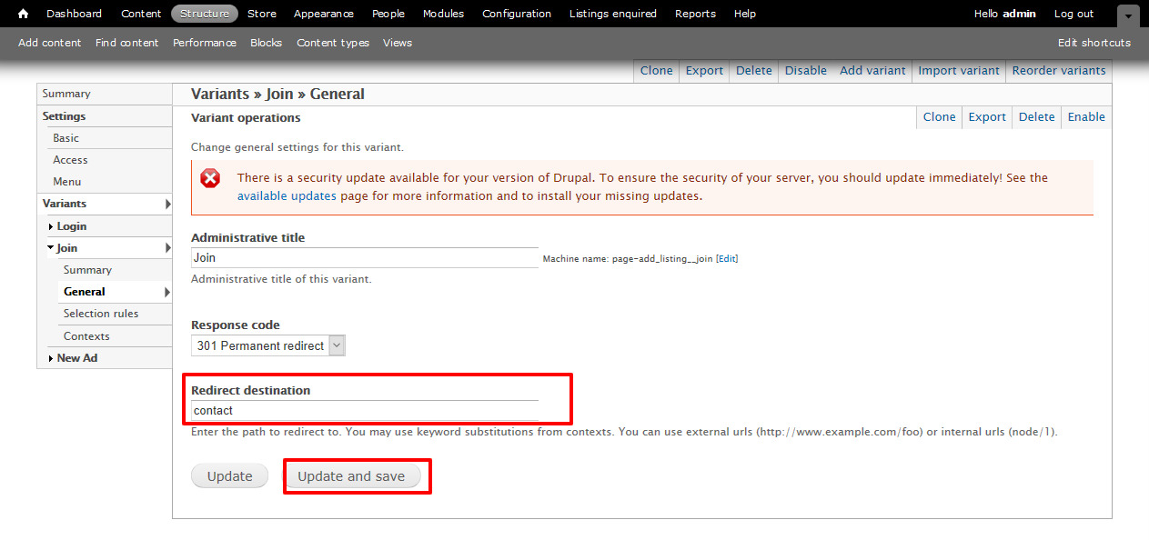This screenshot has width=1149, height=540.
Task: Click the home icon in admin bar
Action: coord(24,14)
